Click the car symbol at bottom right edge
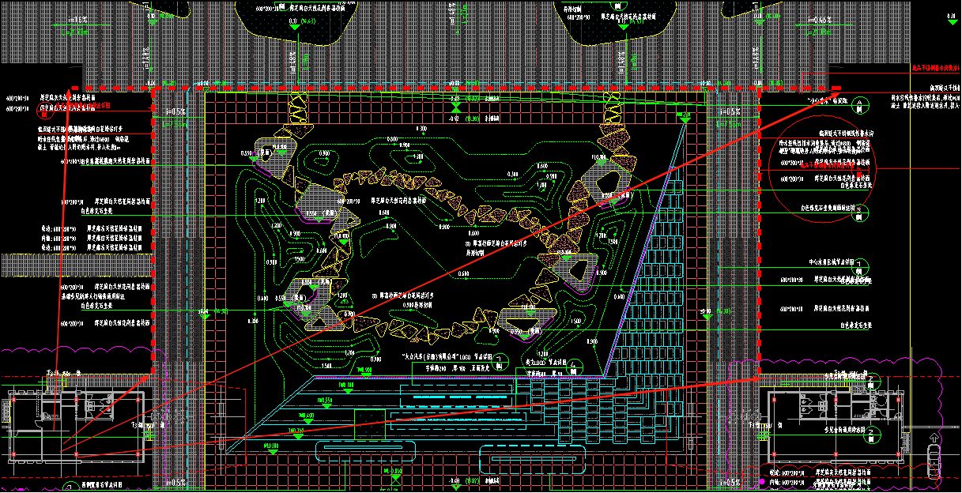Image resolution: width=962 pixels, height=493 pixels. [935, 458]
